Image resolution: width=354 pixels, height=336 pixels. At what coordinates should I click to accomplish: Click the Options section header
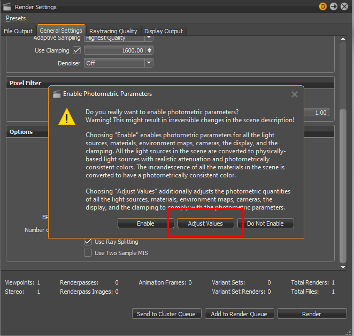click(170, 132)
